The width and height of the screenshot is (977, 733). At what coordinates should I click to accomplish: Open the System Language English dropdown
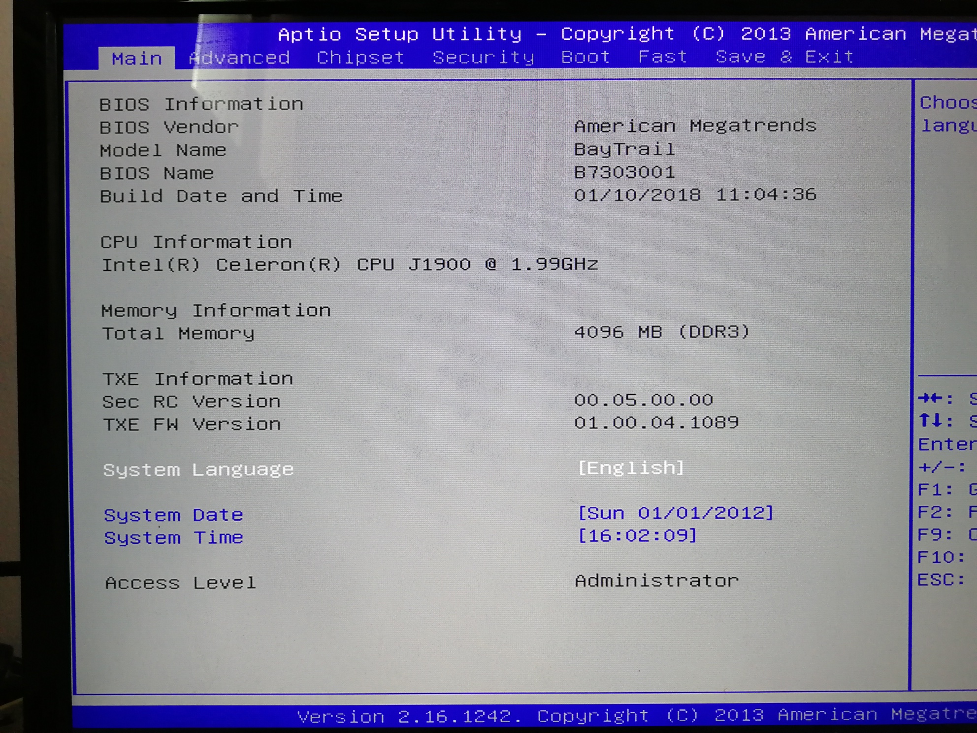pyautogui.click(x=631, y=467)
